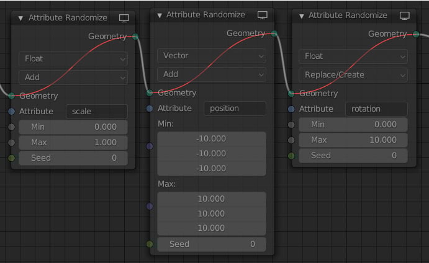Select rotation node by its Attribute Randomize title

348,16
